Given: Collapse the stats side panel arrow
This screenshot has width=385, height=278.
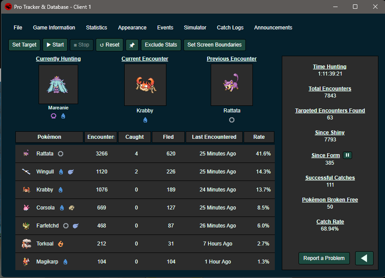Looking at the screenshot, I should [x=364, y=258].
